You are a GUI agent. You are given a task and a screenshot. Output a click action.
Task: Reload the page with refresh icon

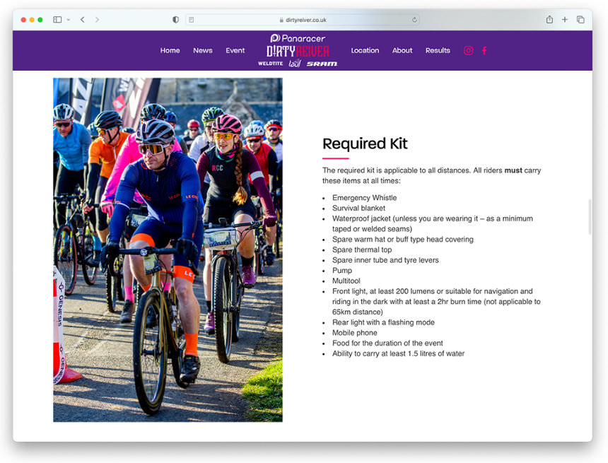click(414, 20)
